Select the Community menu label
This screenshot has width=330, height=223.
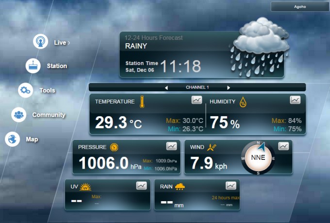(49, 115)
